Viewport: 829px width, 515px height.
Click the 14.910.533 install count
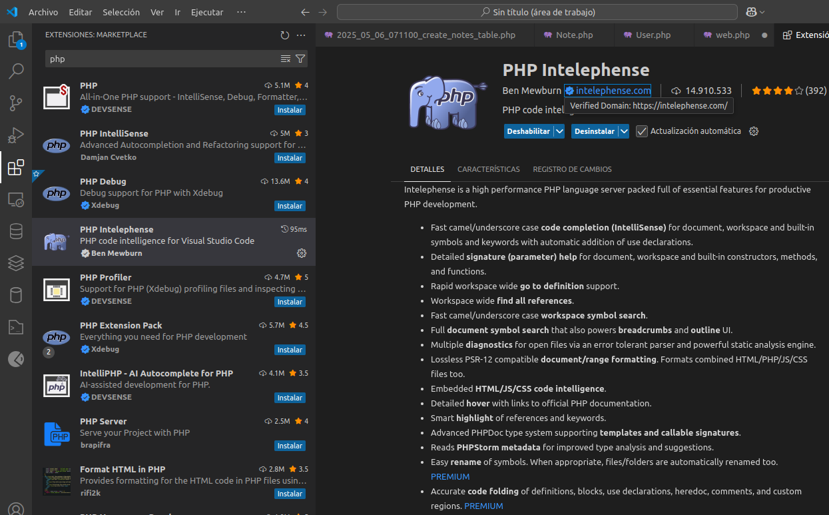tap(701, 91)
